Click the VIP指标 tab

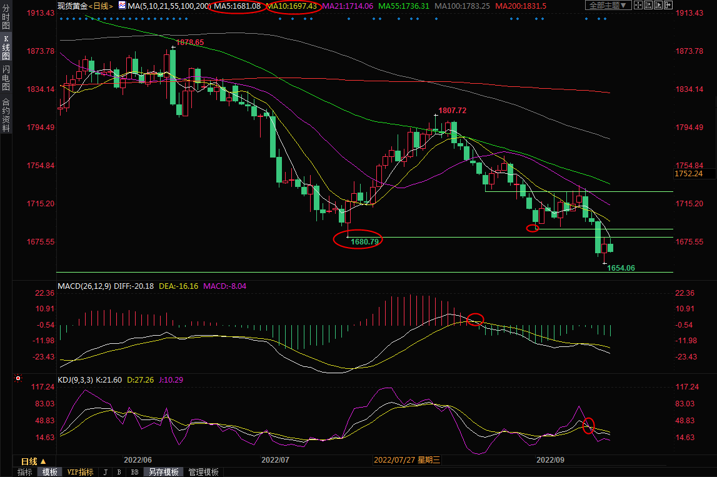80,472
